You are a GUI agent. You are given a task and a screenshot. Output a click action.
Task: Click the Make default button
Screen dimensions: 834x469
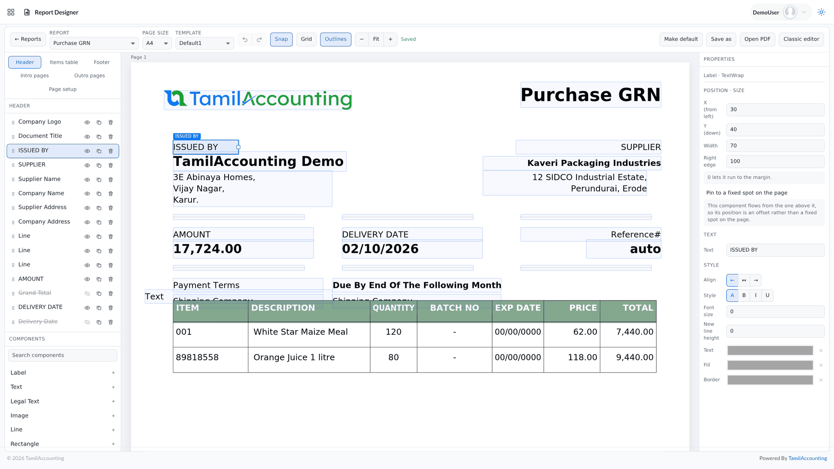tap(681, 40)
